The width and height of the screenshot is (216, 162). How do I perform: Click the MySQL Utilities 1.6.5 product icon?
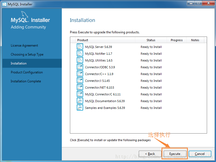click(80, 60)
